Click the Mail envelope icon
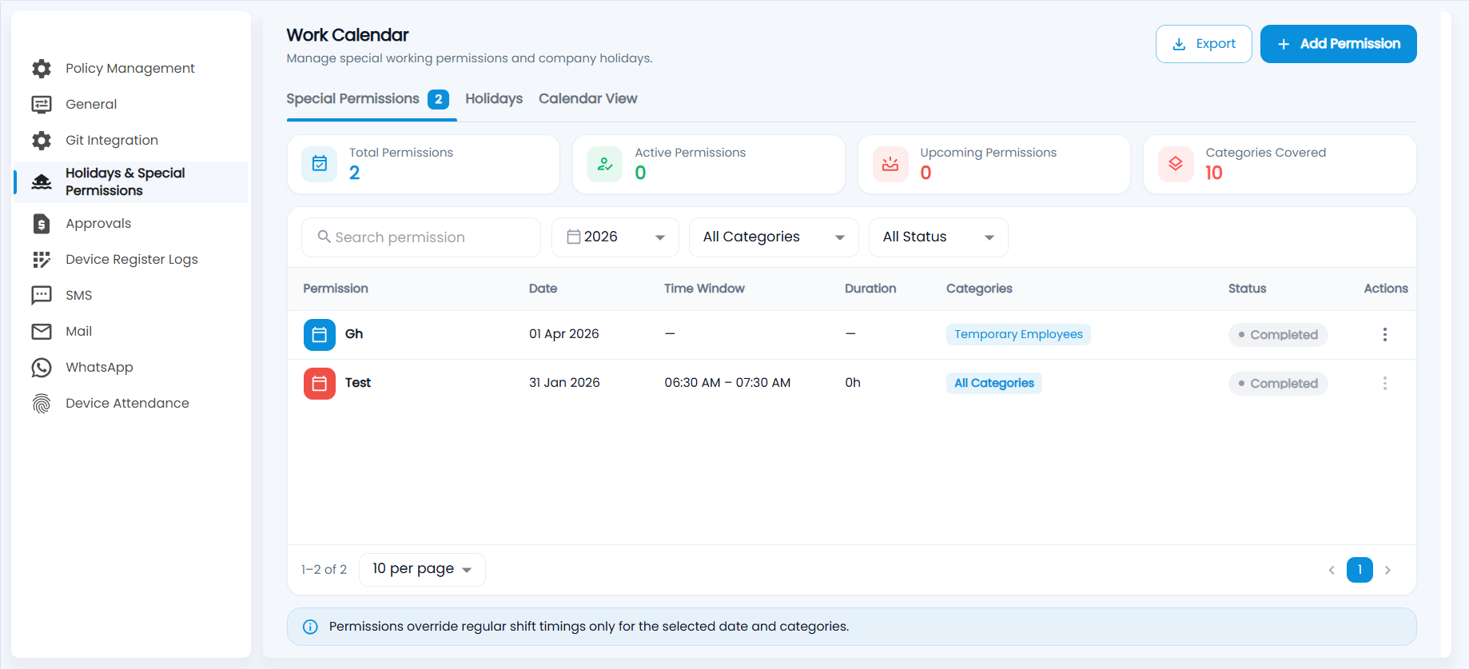Viewport: 1469px width, 669px height. tap(42, 332)
